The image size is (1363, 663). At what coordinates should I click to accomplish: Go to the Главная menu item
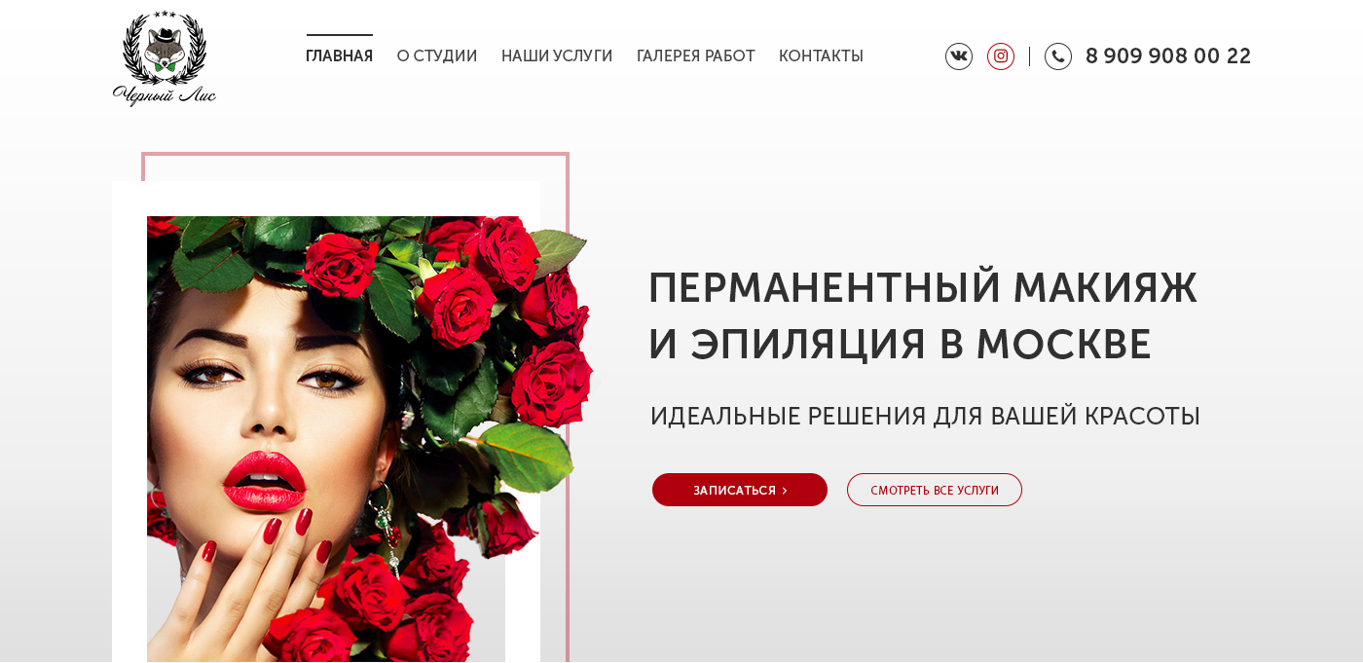click(339, 56)
